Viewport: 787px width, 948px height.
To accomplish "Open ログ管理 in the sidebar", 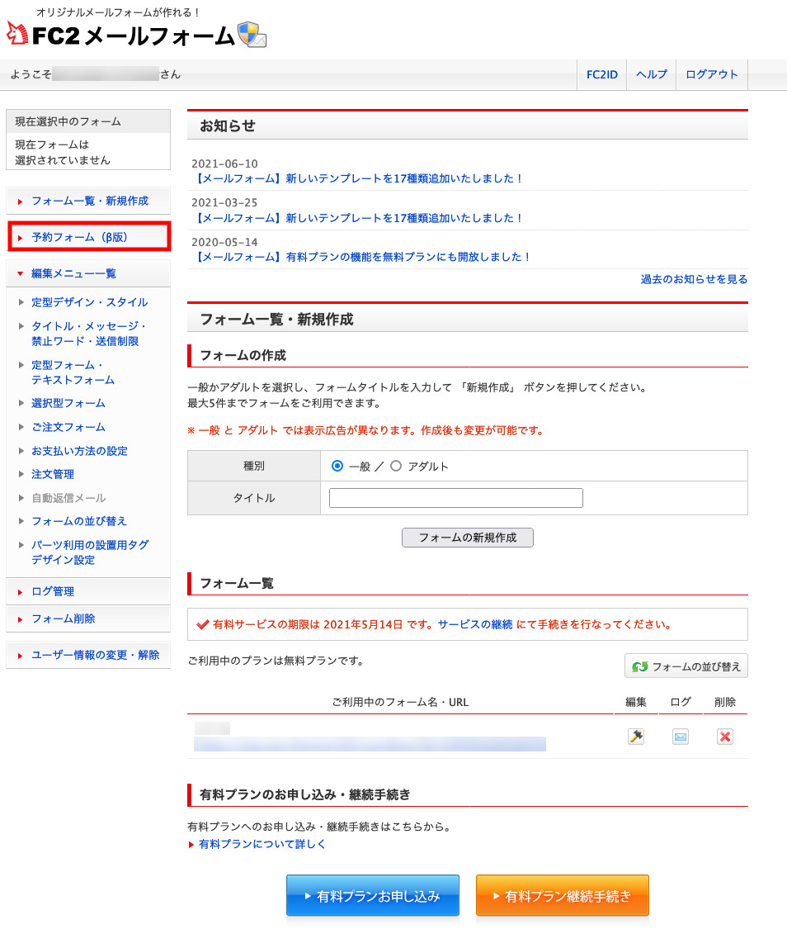I will (x=88, y=591).
